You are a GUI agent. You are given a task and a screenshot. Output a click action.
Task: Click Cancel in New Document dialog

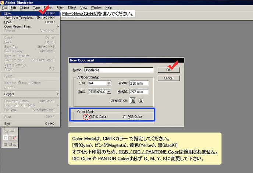click(169, 78)
